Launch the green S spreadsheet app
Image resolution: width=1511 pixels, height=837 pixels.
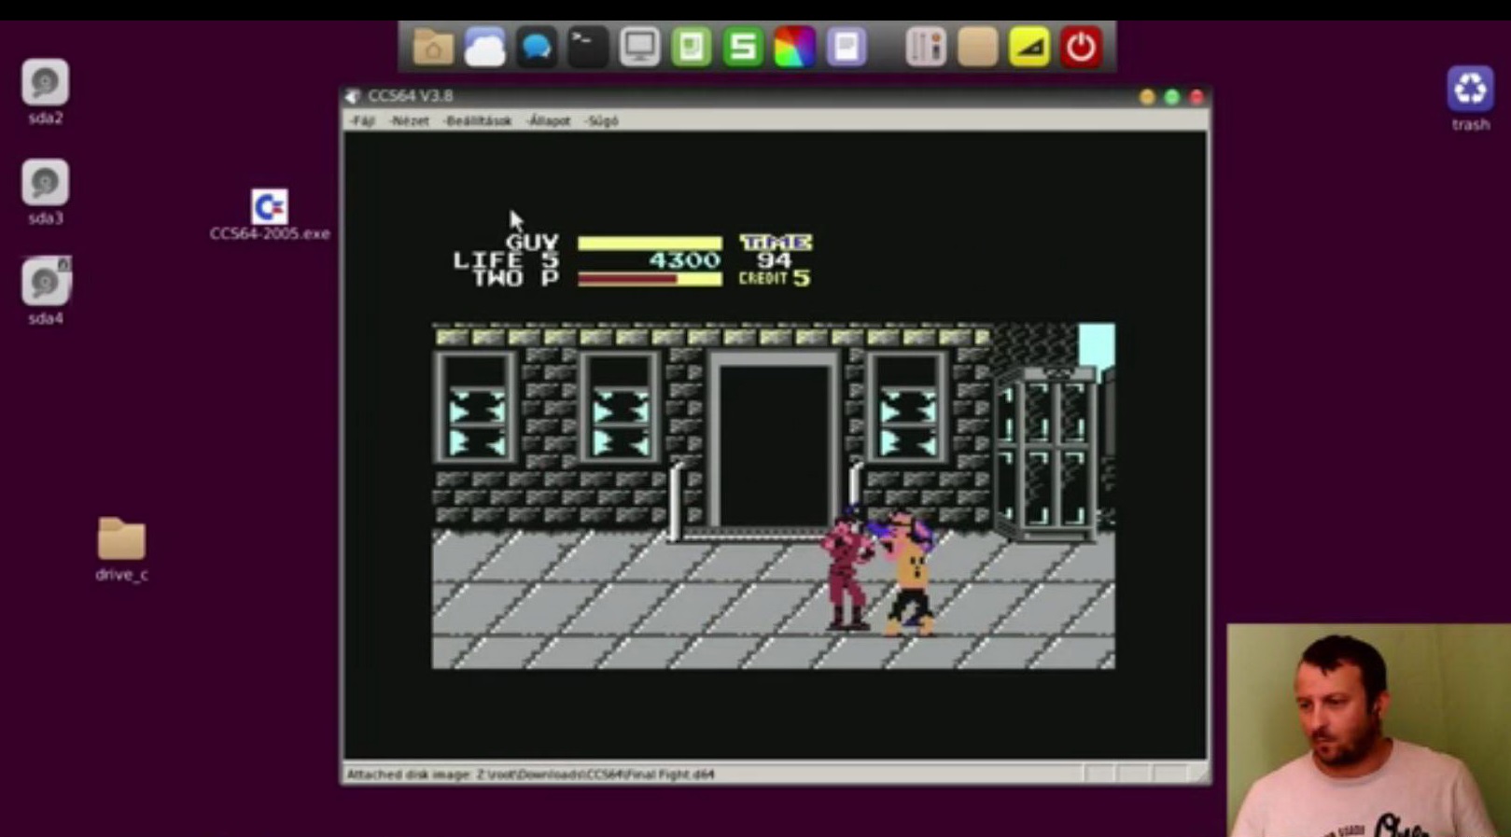tap(743, 48)
